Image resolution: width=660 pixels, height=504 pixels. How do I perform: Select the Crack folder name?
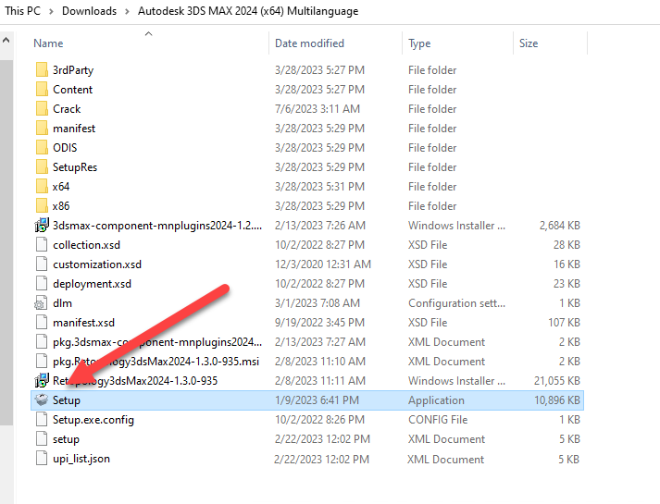pos(67,109)
